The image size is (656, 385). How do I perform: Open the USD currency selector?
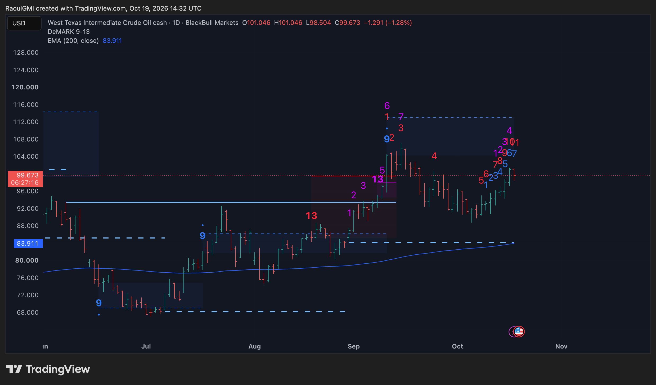(x=24, y=23)
